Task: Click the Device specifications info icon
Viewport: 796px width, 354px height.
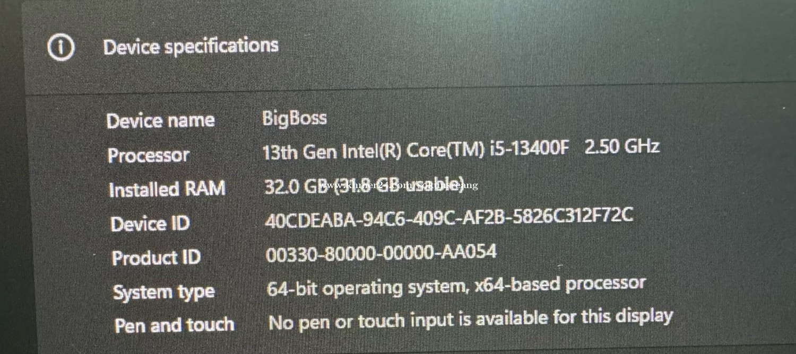Action: click(61, 48)
